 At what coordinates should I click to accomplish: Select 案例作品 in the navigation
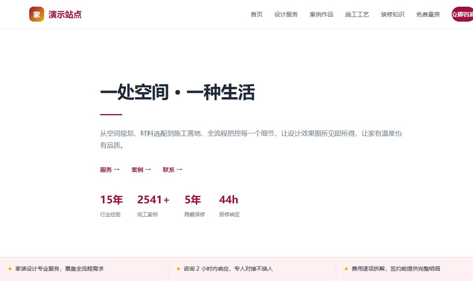tap(322, 15)
